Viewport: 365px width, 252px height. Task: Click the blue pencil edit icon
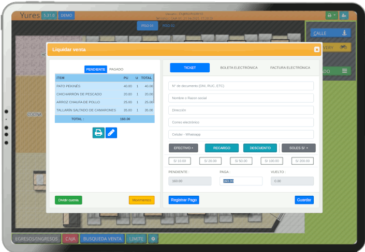point(111,133)
